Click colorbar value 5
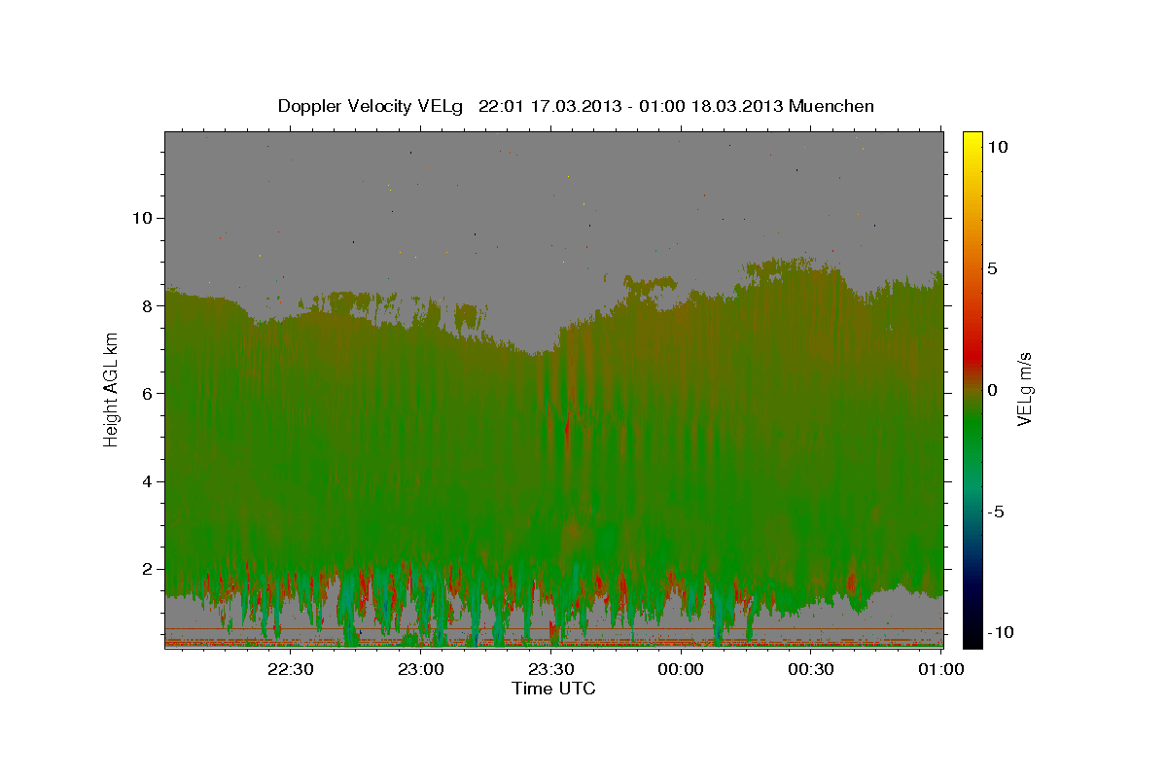 click(x=992, y=268)
